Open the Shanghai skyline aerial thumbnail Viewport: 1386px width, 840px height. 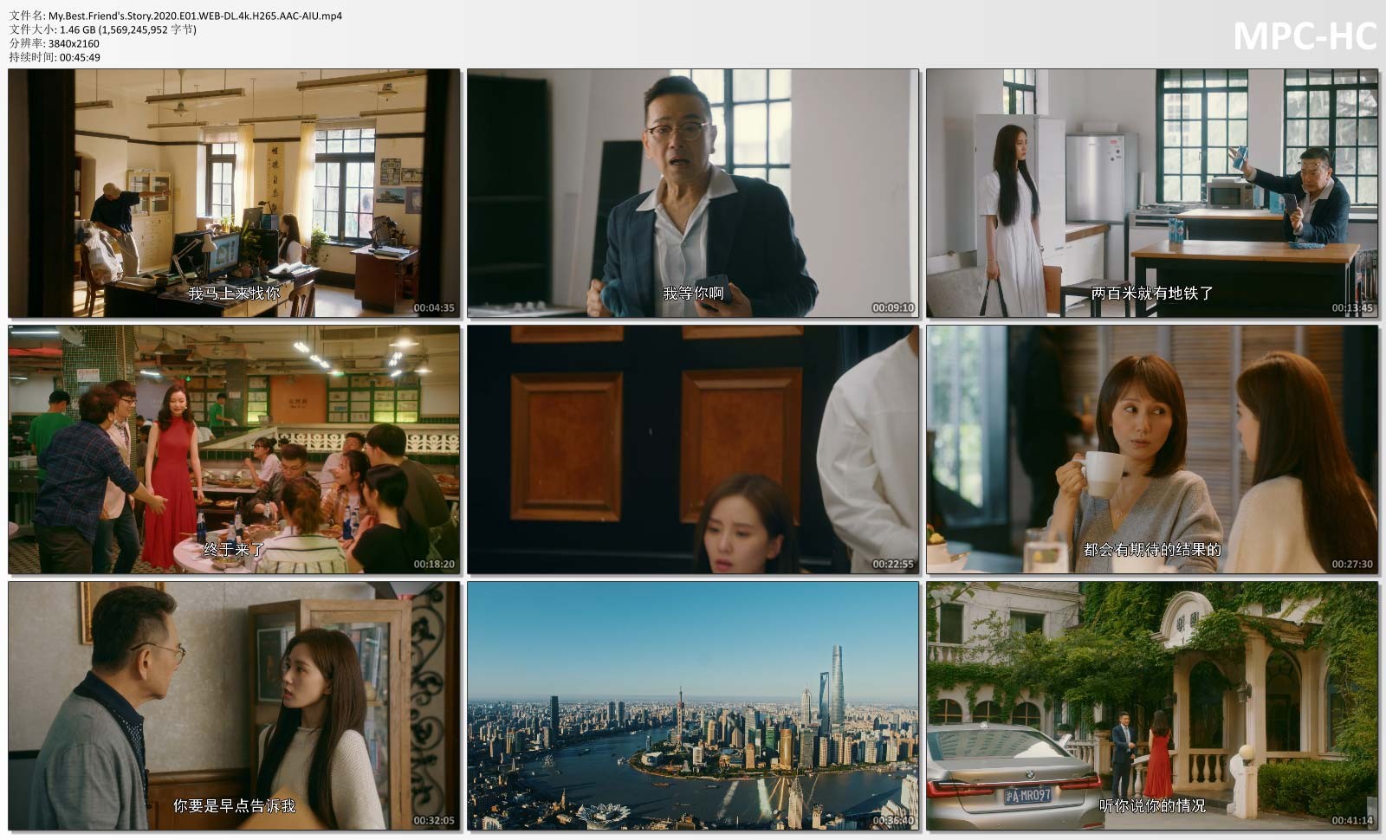pos(693,706)
